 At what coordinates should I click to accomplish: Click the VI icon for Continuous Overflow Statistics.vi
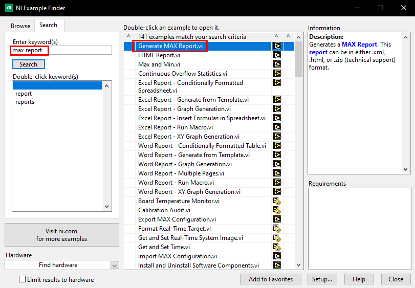click(277, 74)
